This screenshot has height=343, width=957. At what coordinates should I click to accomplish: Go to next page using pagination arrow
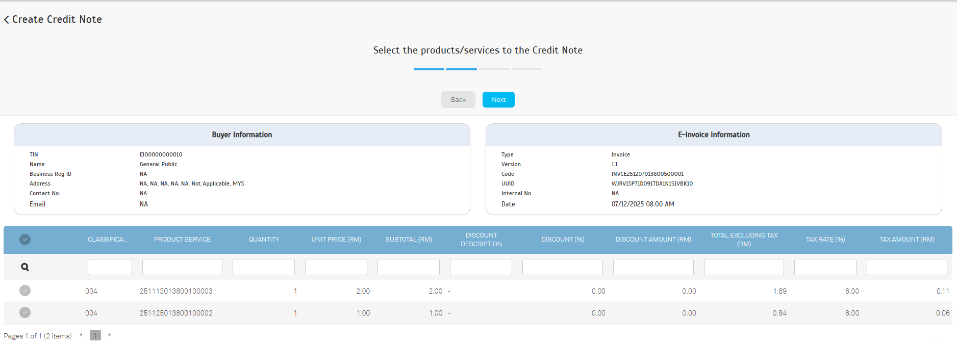coord(109,335)
